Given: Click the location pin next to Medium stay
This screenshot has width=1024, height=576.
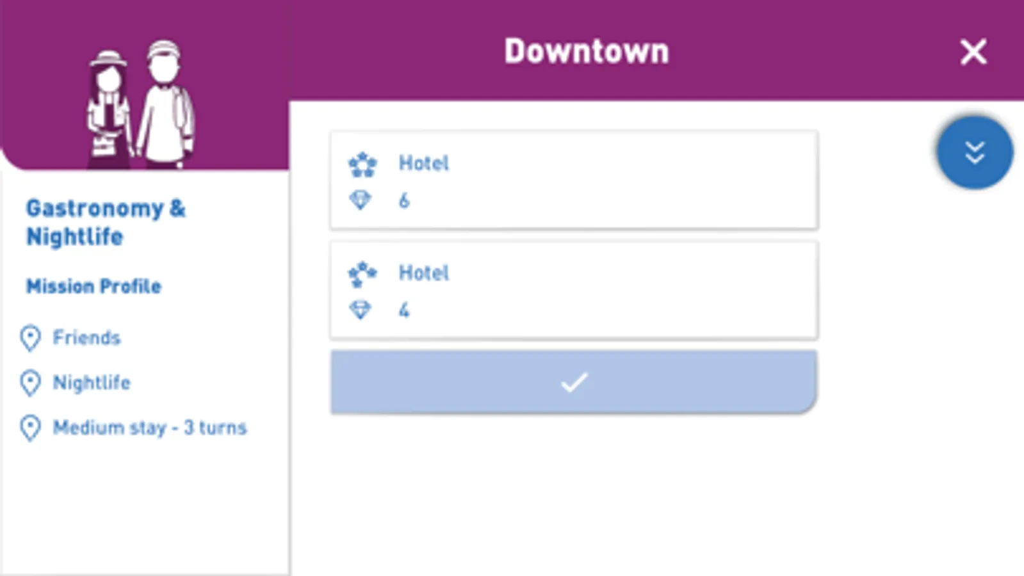Looking at the screenshot, I should [30, 428].
